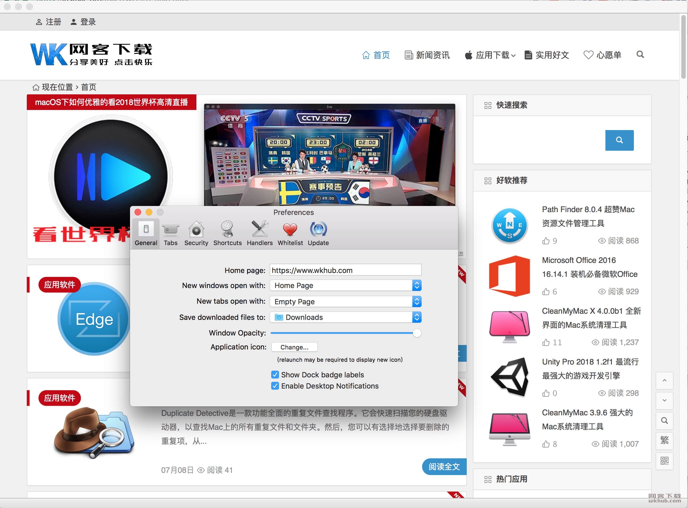Click the browser window vertical scrollbar

[x=683, y=46]
